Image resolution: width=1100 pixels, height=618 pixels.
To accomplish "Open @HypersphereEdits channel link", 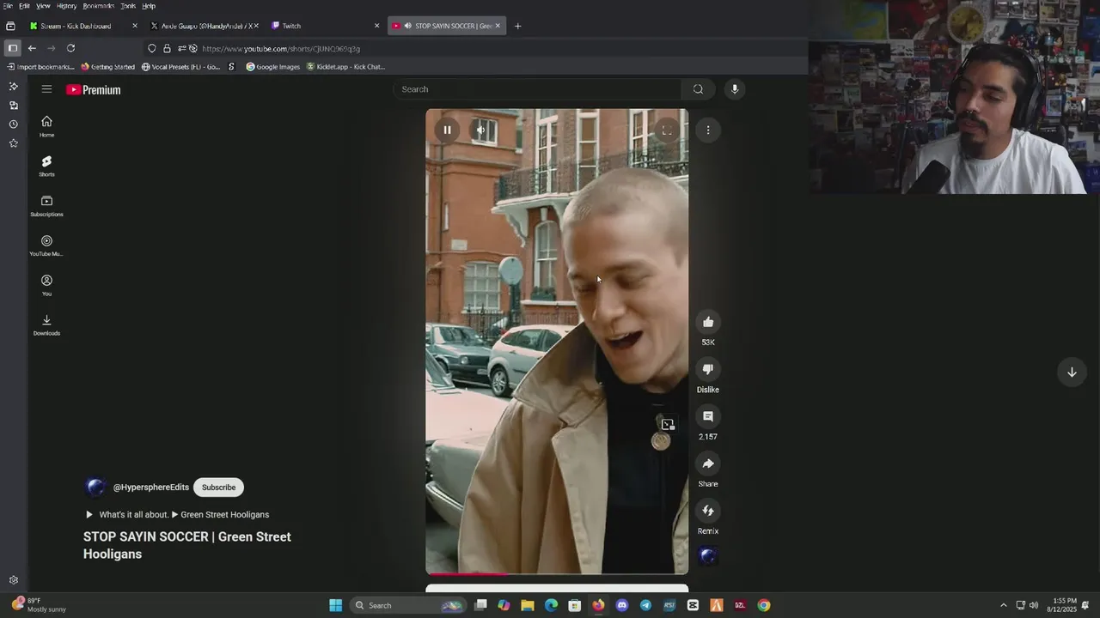I will (x=151, y=488).
